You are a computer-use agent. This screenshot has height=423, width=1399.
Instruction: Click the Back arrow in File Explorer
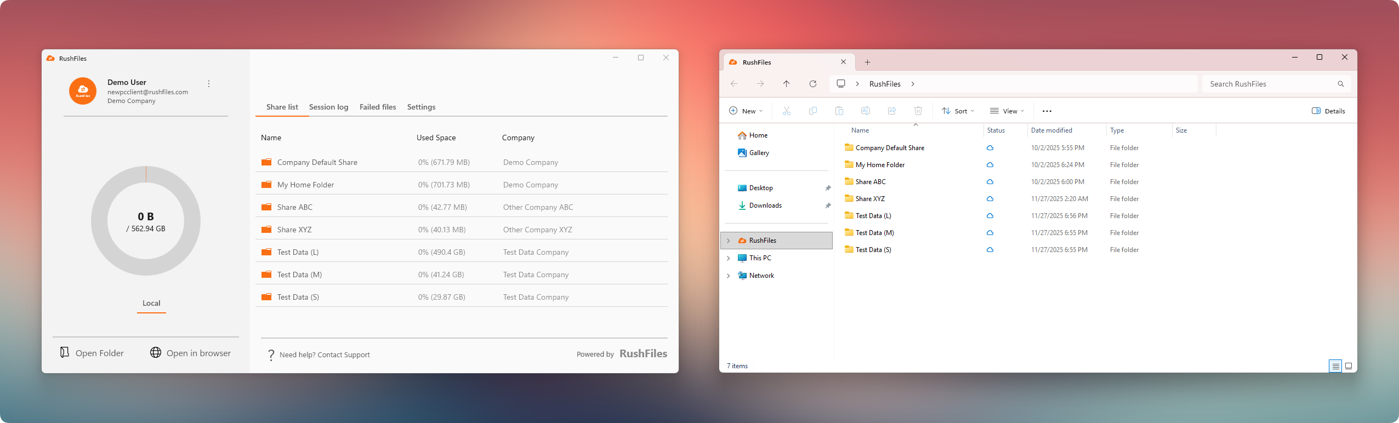pos(734,84)
